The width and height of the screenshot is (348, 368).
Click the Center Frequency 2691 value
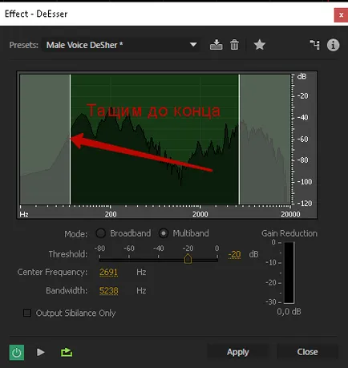click(108, 272)
